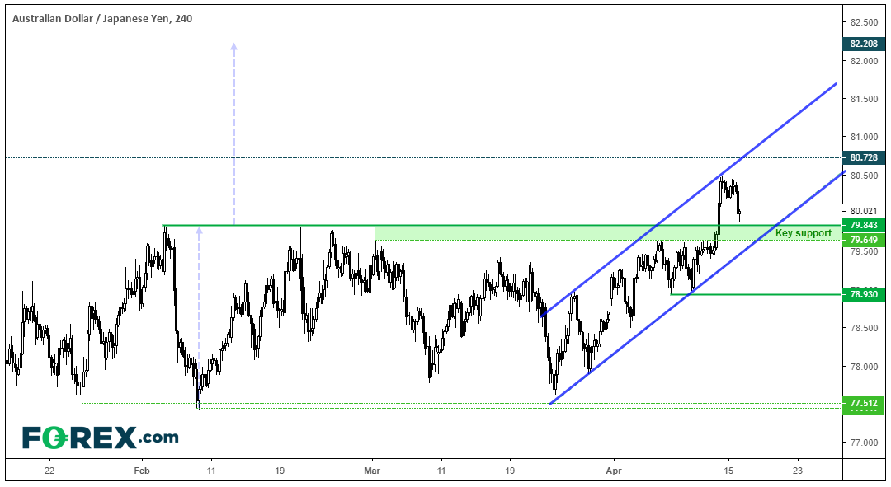
Task: Click the 23 date at axis end
Action: tap(797, 471)
